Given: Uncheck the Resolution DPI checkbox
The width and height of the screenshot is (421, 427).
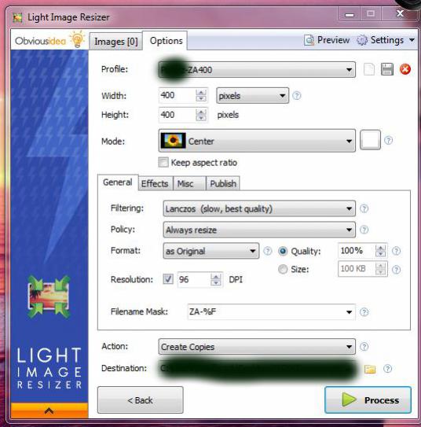Looking at the screenshot, I should point(168,279).
